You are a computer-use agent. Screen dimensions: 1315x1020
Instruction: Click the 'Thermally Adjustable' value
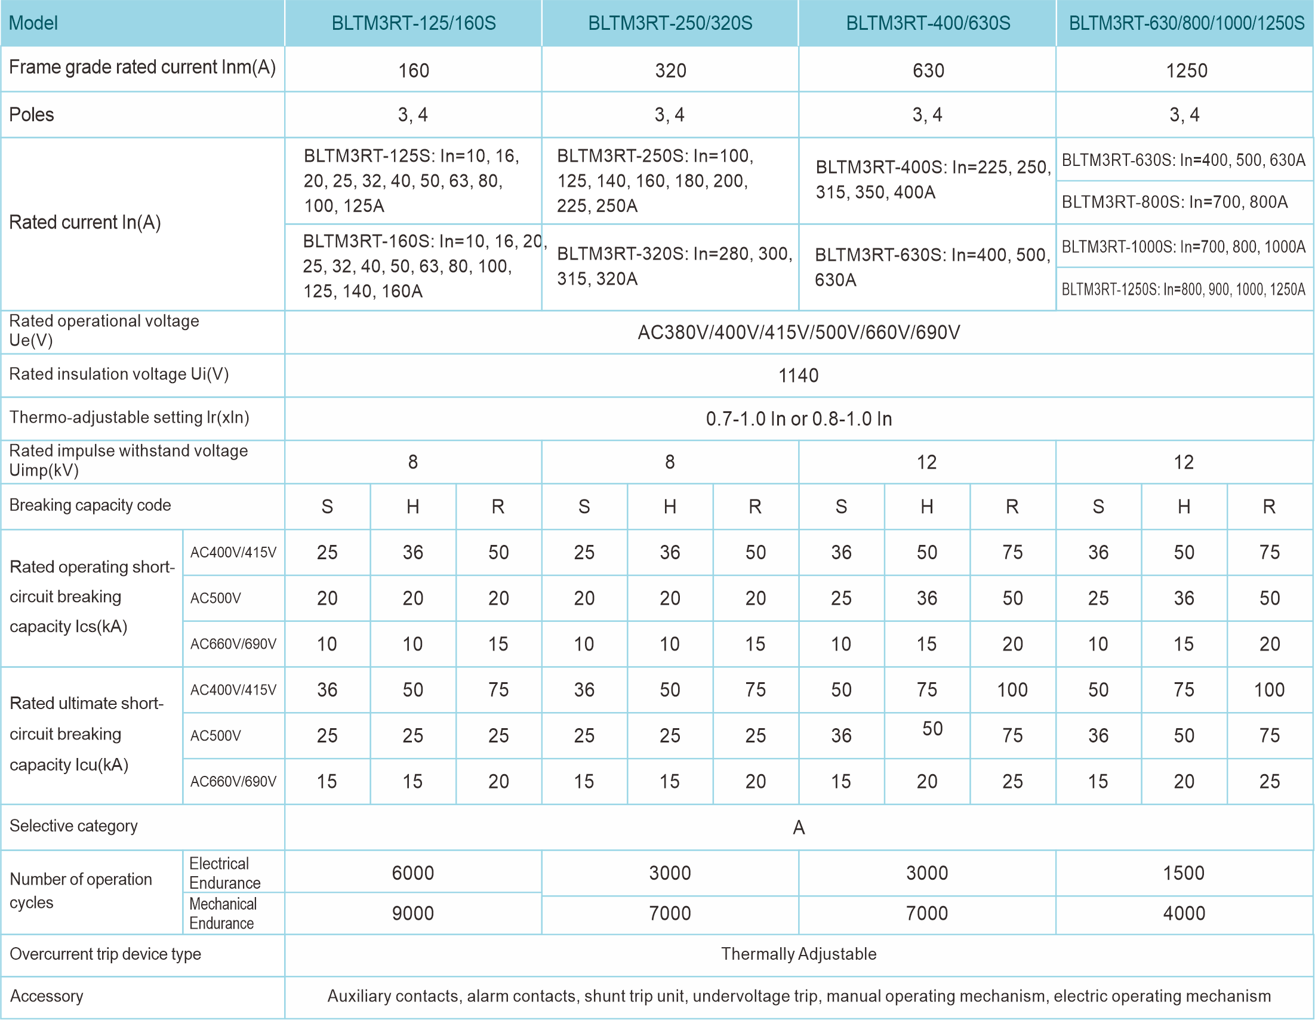tap(799, 954)
